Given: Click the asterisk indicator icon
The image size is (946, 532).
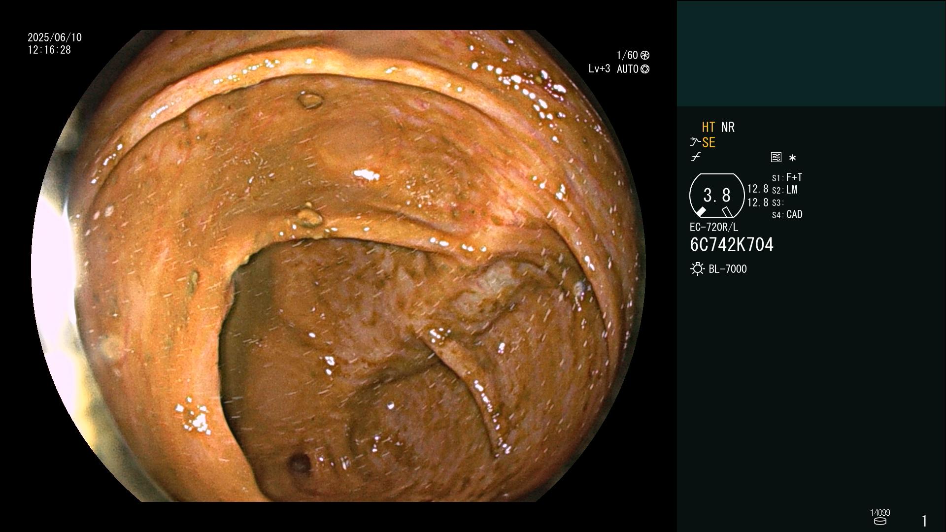Looking at the screenshot, I should 792,158.
